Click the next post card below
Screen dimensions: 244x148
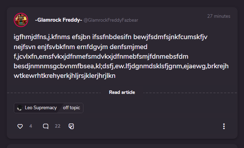click(x=122, y=146)
